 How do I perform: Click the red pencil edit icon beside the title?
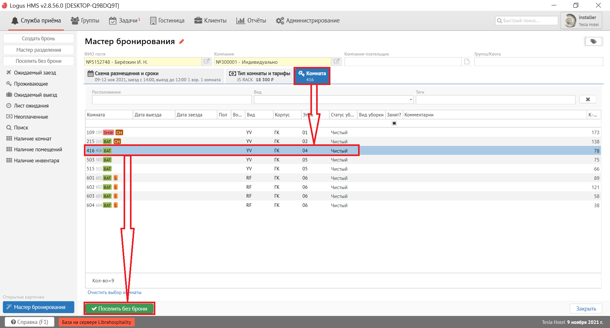click(181, 42)
